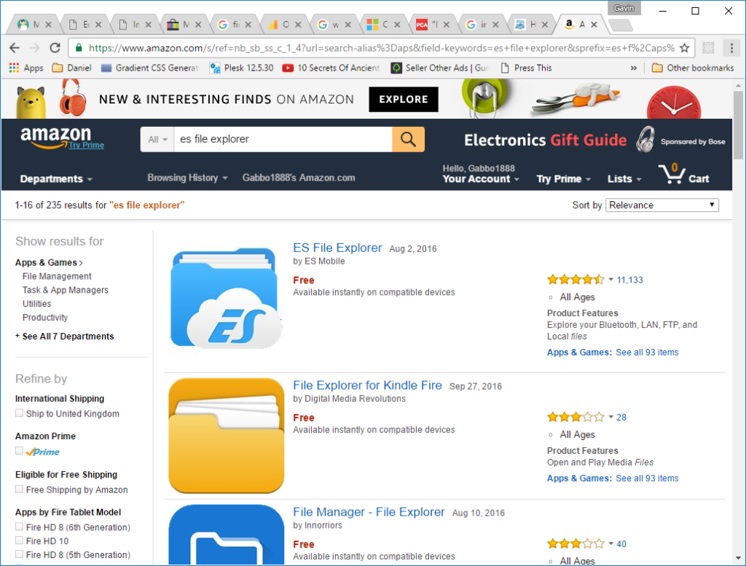Click in the Amazon search field
Viewport: 746px width, 566px height.
(x=283, y=139)
